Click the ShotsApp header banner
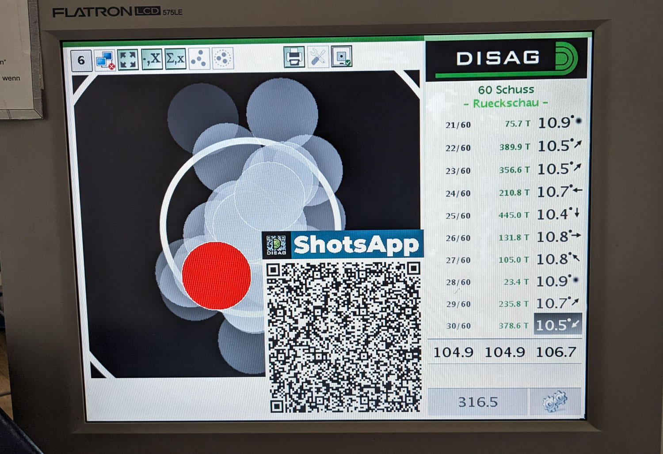663x454 pixels. pos(343,244)
